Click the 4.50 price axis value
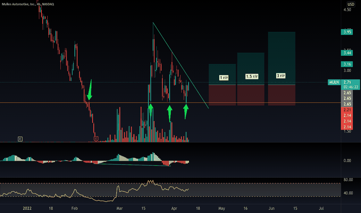Image resolution: width=361 pixels, height=213 pixels. [347, 10]
